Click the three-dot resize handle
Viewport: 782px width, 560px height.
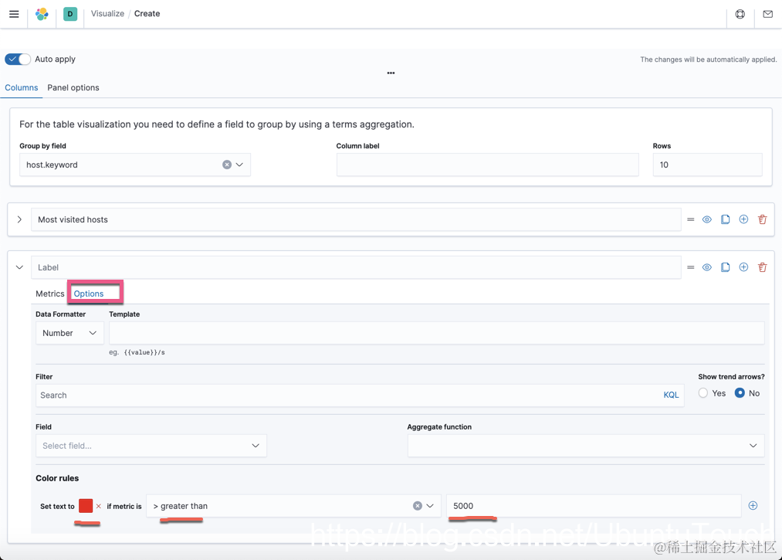click(391, 73)
